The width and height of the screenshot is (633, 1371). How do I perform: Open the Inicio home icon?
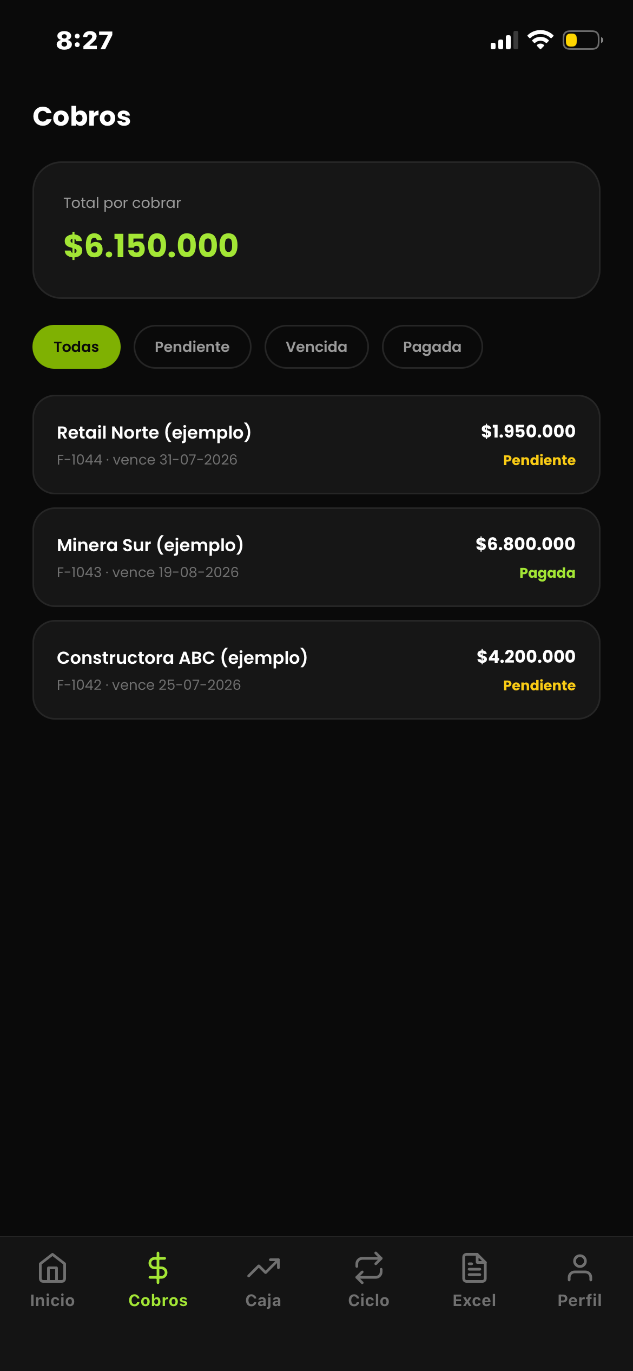(x=52, y=1268)
